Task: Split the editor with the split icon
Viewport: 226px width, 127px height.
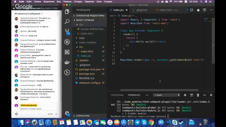Action: (x=204, y=10)
